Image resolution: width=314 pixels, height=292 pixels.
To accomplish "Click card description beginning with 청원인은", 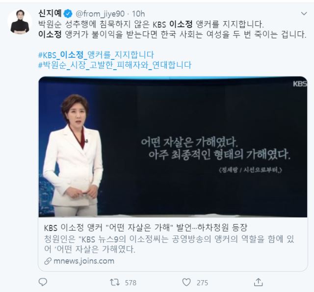I will (x=169, y=244).
